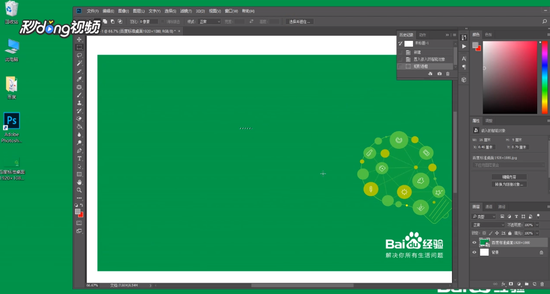550x294 pixels.
Task: Switch to the Channels tab
Action: [489, 207]
